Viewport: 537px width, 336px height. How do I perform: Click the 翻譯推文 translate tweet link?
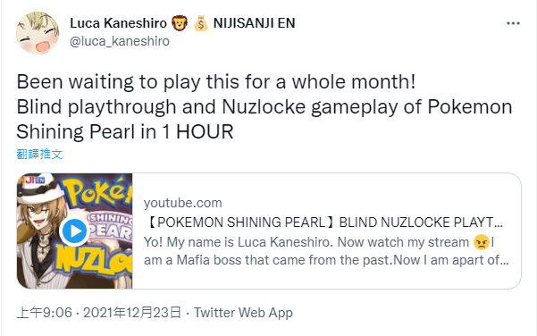[39, 154]
